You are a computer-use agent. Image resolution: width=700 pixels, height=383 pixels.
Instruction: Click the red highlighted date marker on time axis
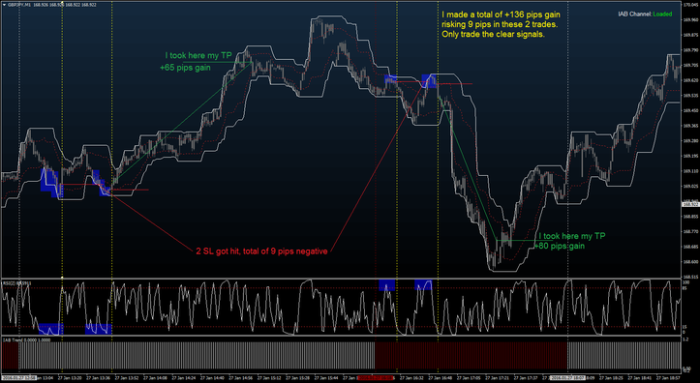coord(377,377)
